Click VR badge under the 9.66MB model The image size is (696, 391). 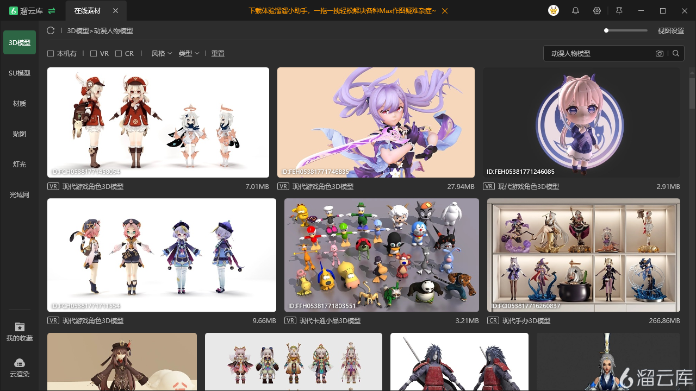point(53,320)
